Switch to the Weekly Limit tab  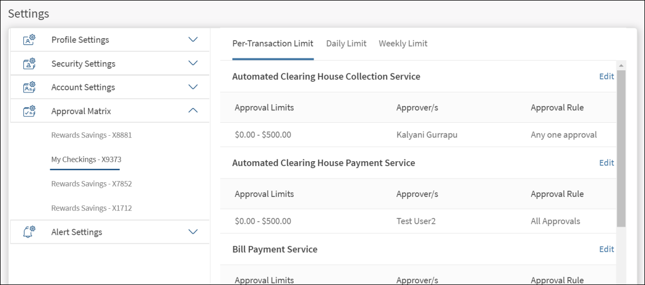pyautogui.click(x=403, y=44)
